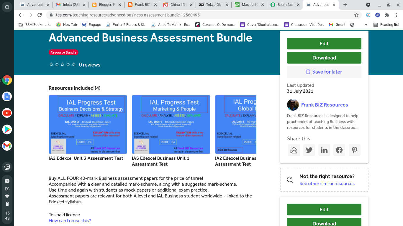Switch to the Tokyo Olympics tab
Viewport: 403px width, 226px height.
[x=214, y=5]
